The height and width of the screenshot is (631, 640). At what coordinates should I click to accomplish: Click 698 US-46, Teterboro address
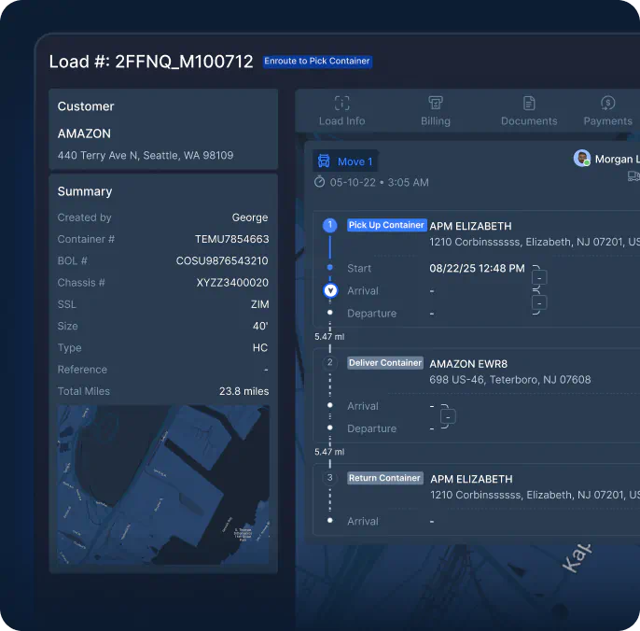(509, 380)
